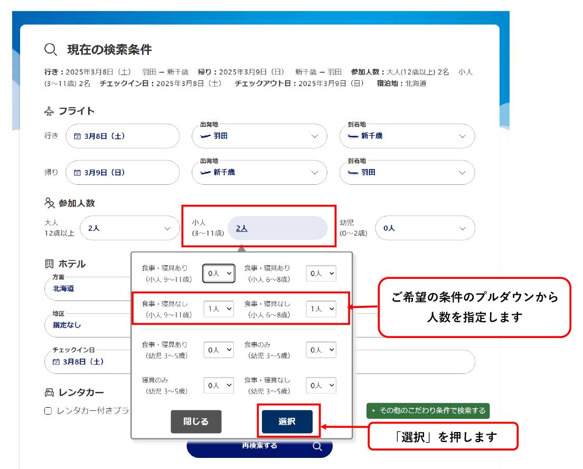
Task: Click the 小人 2人 field
Action: pyautogui.click(x=277, y=228)
